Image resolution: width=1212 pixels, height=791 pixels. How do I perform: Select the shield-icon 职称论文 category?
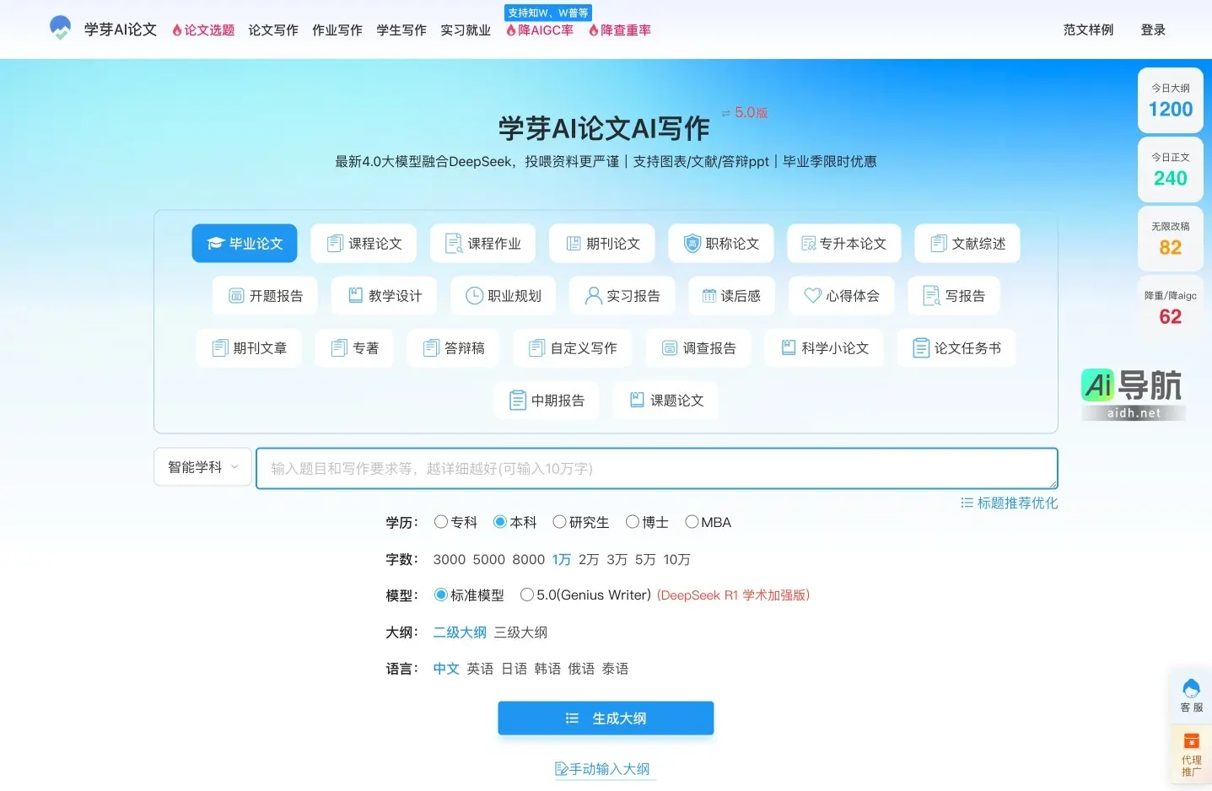[720, 243]
